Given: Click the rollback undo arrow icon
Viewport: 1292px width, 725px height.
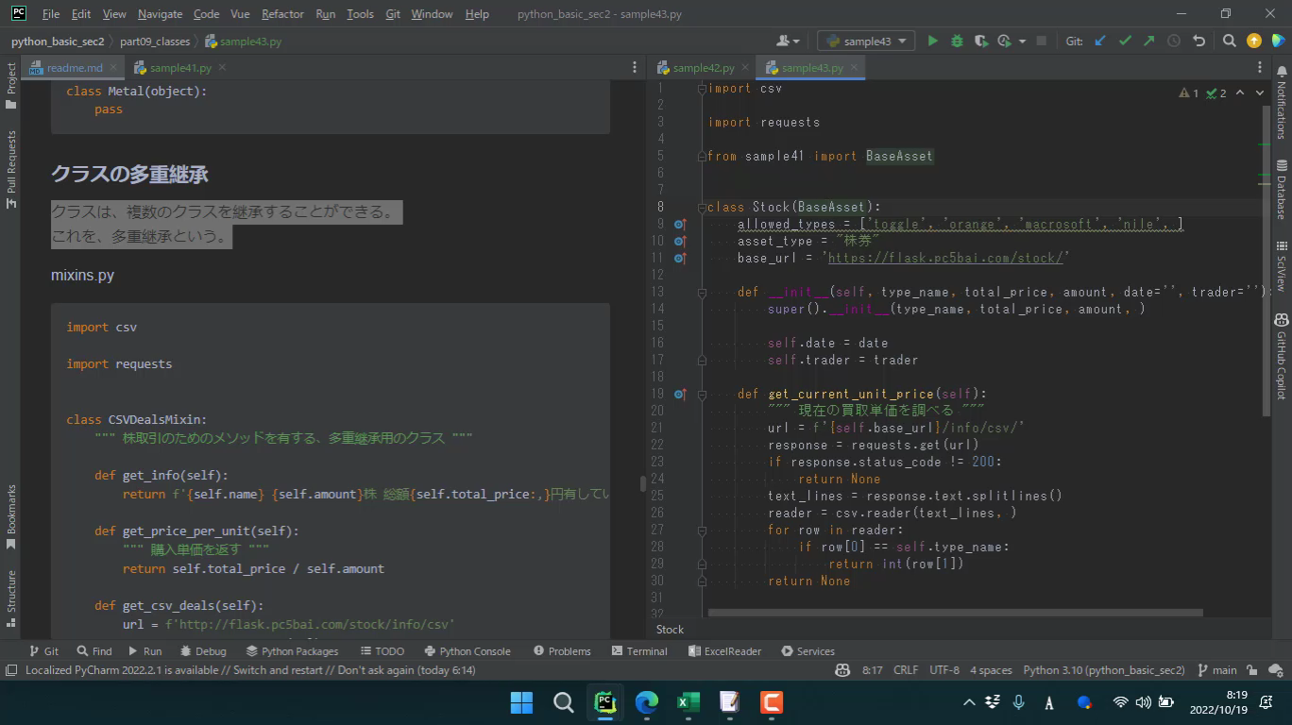Looking at the screenshot, I should tap(1198, 41).
